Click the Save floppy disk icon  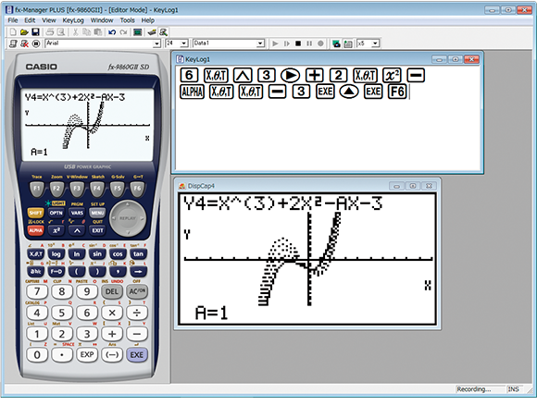tap(35, 32)
